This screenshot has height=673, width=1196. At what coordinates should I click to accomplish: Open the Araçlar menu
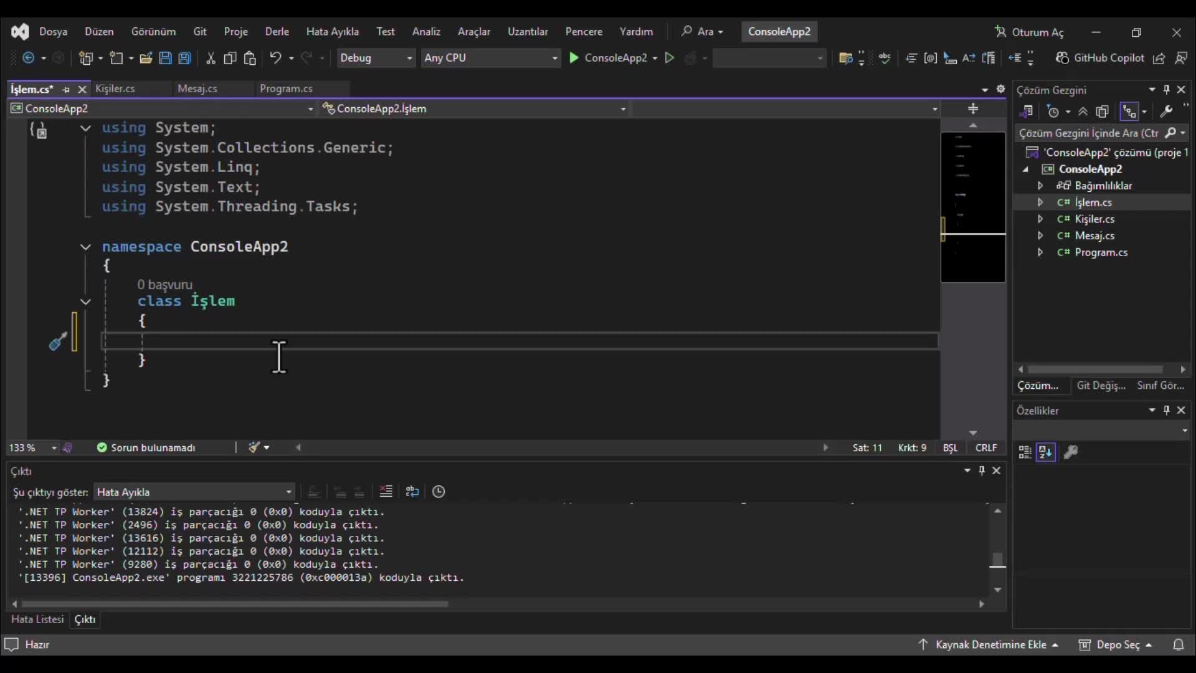click(473, 32)
